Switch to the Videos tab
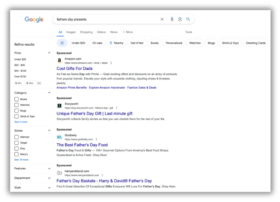This screenshot has width=280, height=202. tap(101, 32)
